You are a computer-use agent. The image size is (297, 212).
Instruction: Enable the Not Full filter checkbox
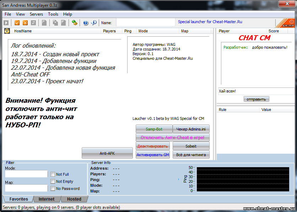53,174
